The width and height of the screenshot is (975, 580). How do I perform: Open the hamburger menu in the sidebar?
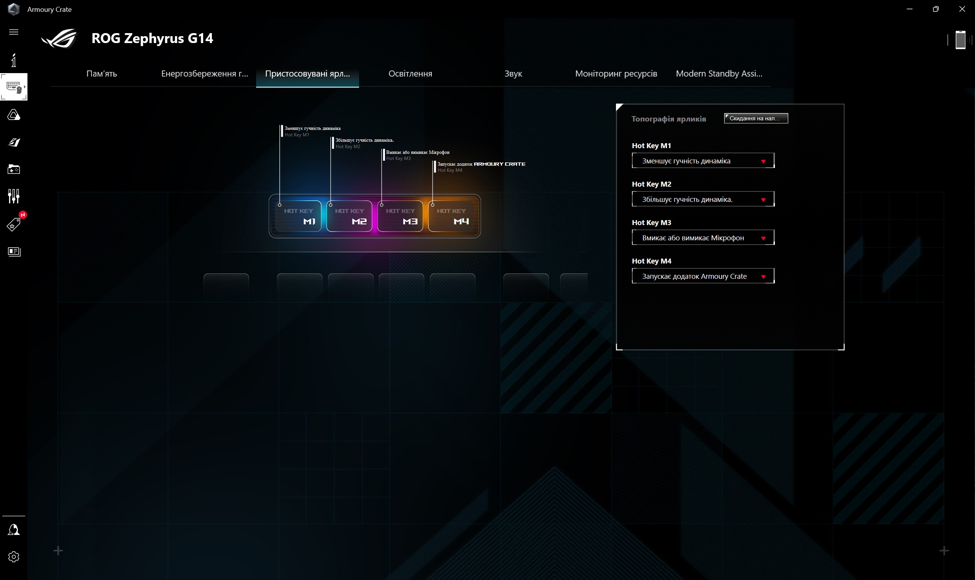tap(14, 32)
